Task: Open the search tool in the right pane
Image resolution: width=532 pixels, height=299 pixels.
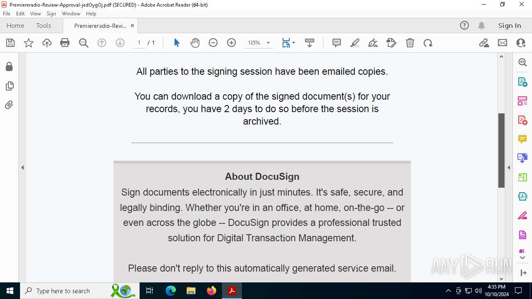Action: pos(522,62)
